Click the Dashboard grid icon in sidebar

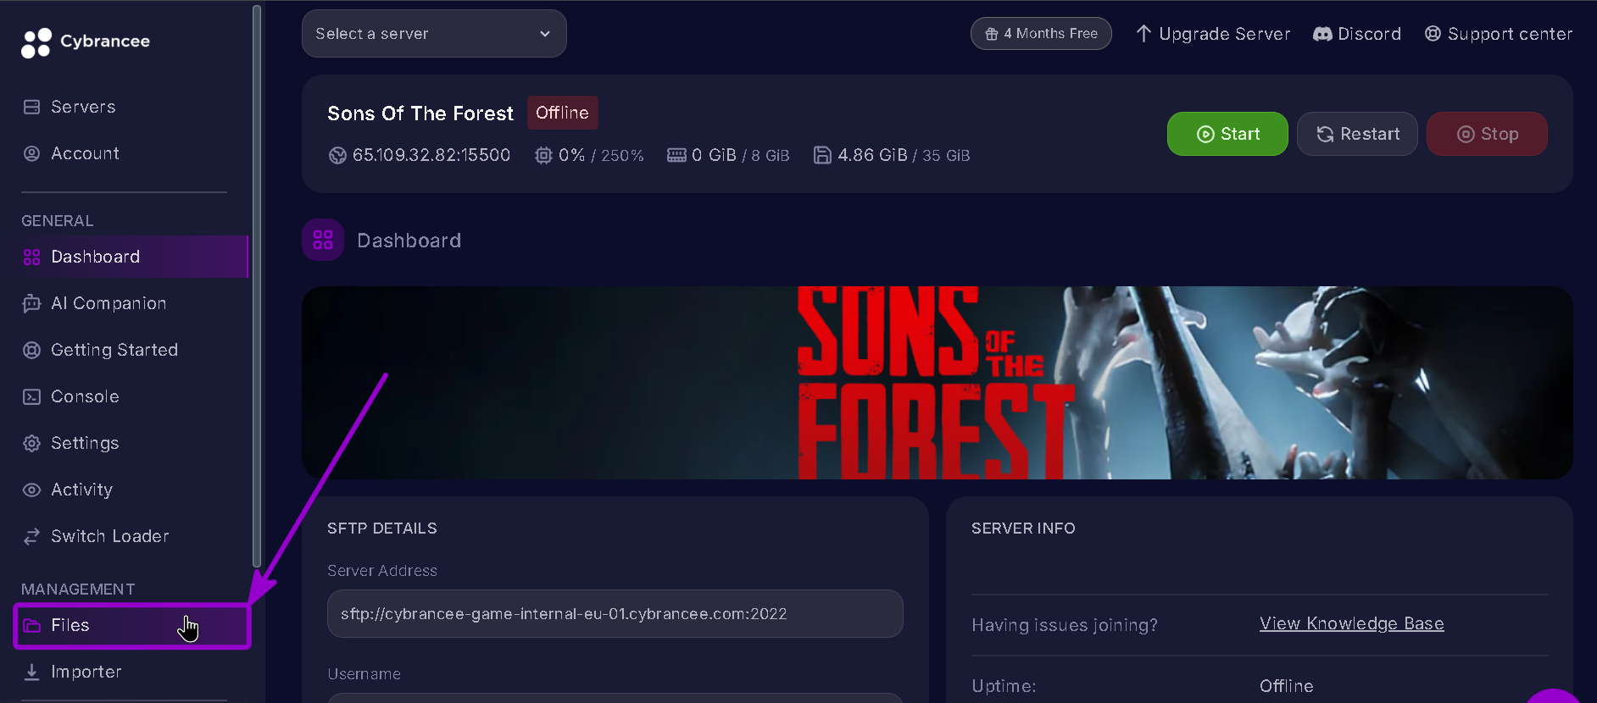pos(32,257)
